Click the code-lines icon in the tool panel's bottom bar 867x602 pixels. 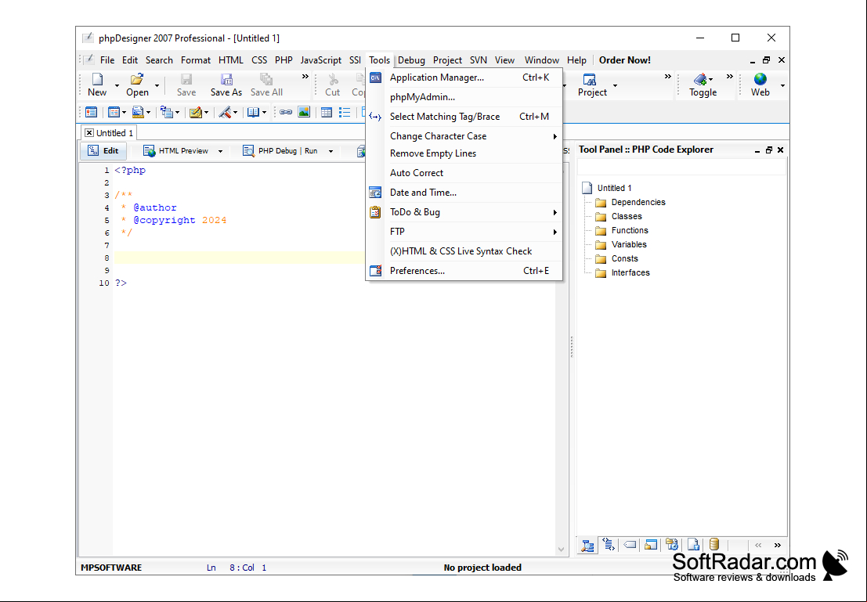[609, 545]
